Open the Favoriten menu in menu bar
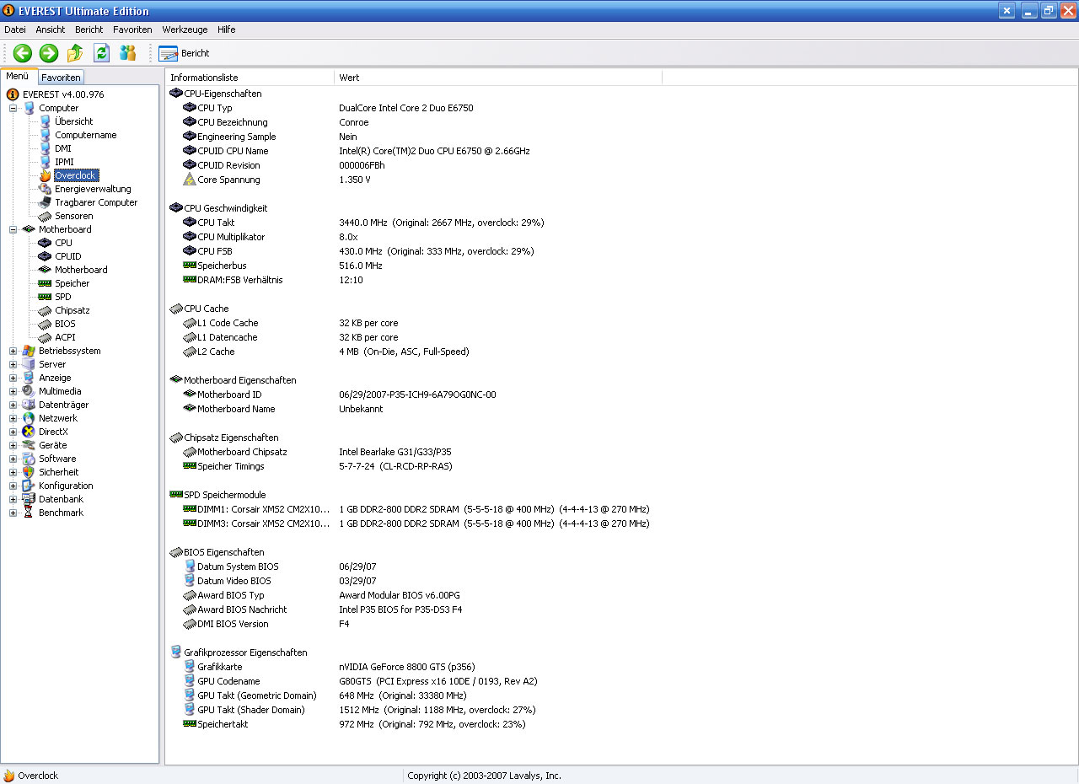1079x784 pixels. [x=132, y=30]
